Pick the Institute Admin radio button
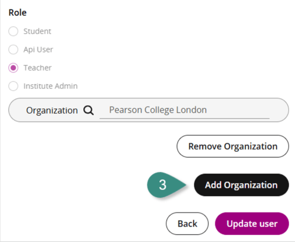 click(13, 86)
